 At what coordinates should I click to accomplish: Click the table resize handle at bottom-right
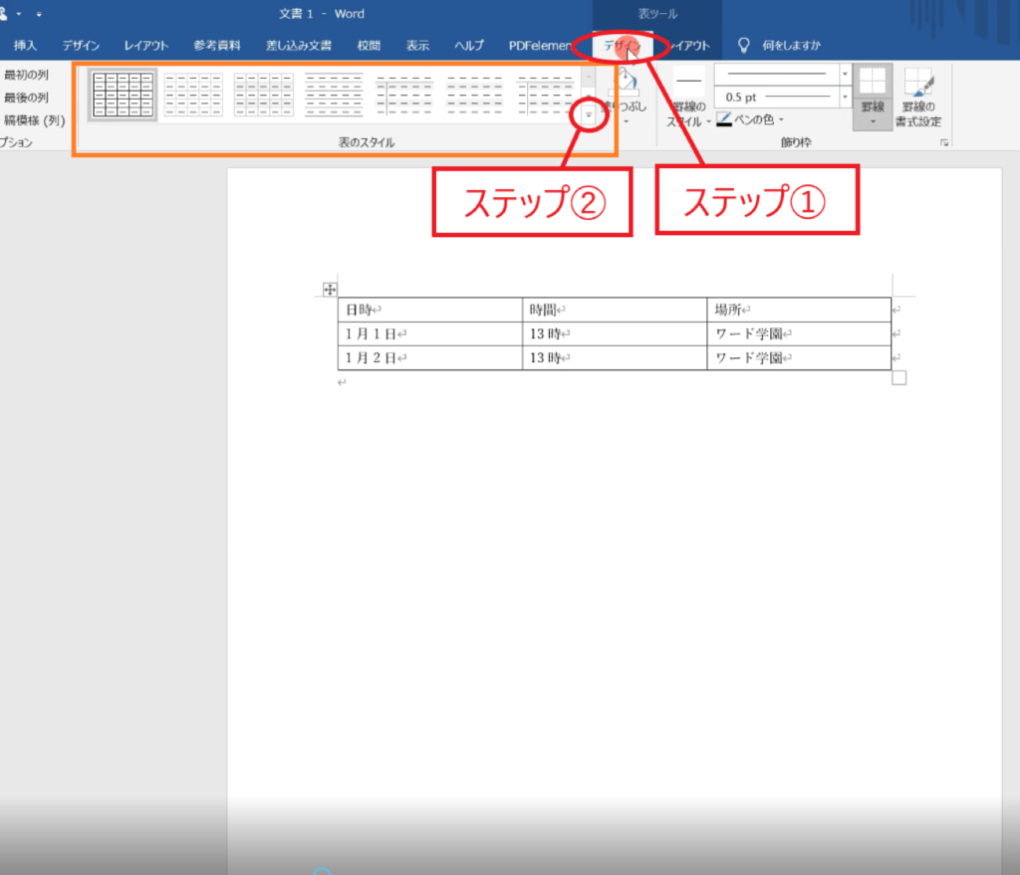tap(898, 377)
